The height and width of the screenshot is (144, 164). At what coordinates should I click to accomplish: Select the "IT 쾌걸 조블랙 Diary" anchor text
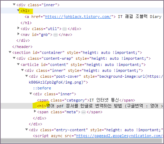click(139, 17)
